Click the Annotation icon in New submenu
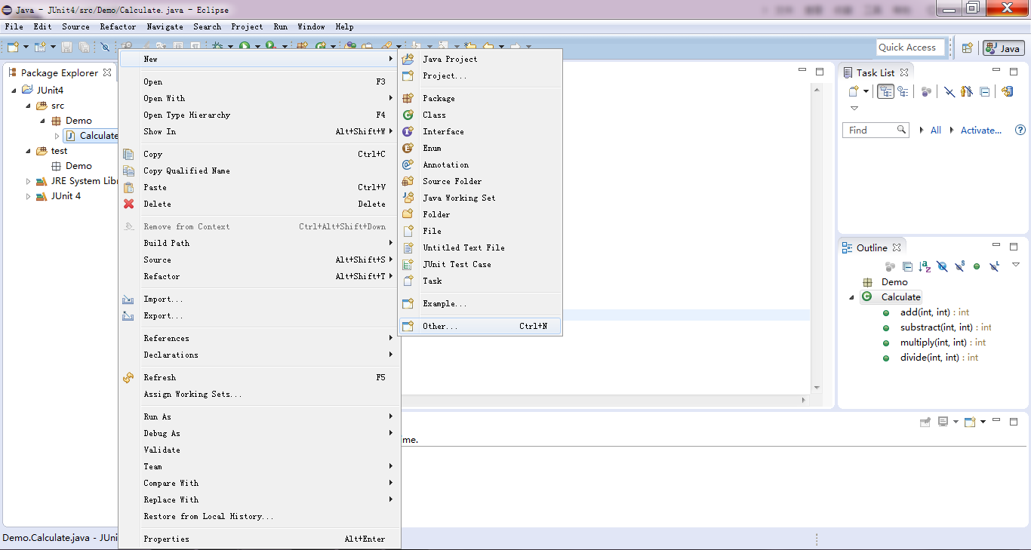 tap(408, 164)
